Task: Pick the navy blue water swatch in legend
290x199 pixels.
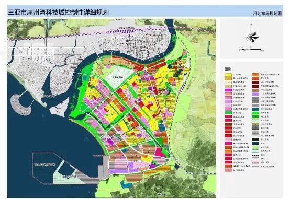Action: click(255, 143)
